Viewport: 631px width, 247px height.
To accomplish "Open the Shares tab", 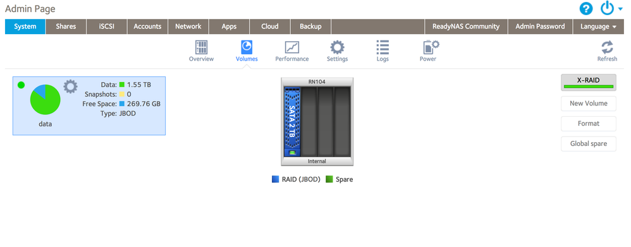I will [66, 27].
